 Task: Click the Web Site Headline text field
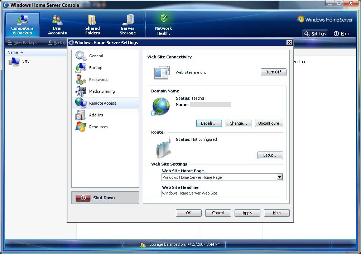(222, 193)
